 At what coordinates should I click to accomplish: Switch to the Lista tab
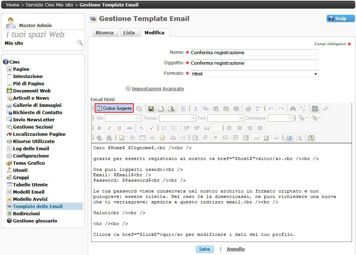[129, 33]
